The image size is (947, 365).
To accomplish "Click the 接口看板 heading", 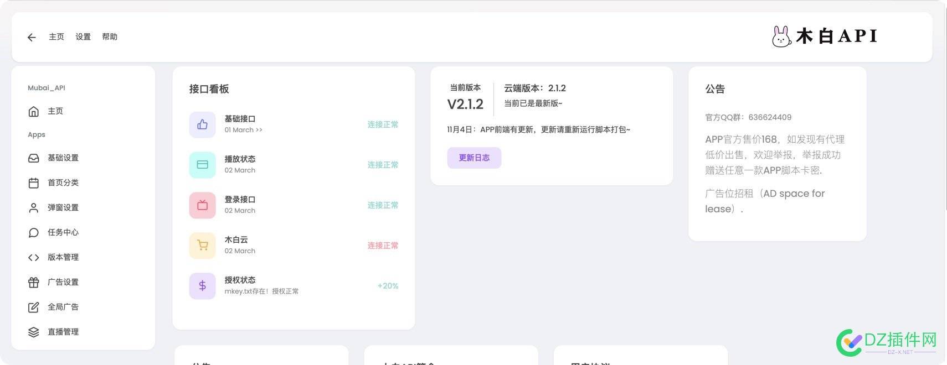I will (x=209, y=90).
